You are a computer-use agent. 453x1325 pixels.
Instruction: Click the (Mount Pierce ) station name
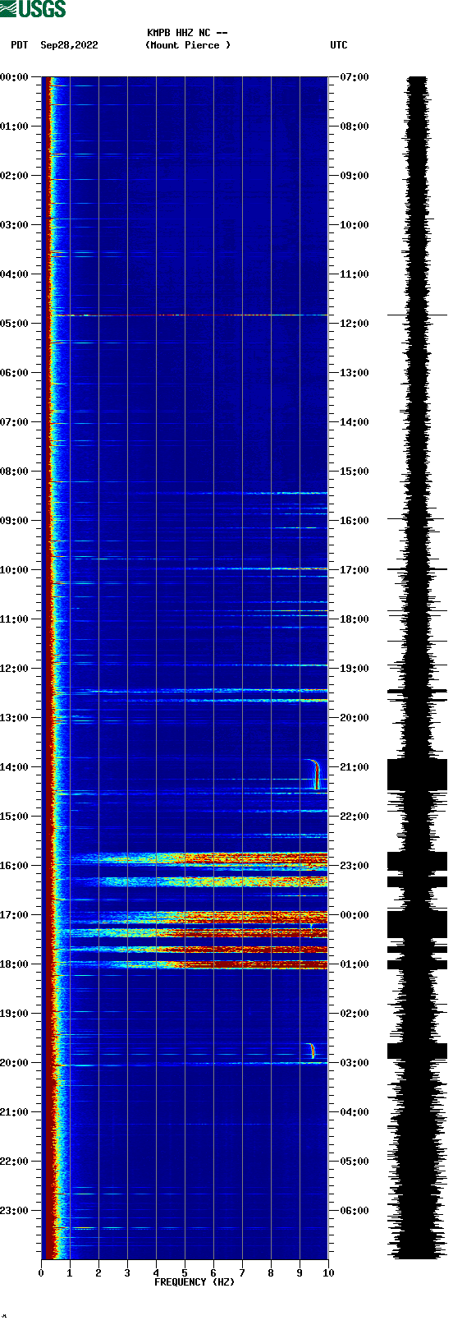pyautogui.click(x=188, y=45)
